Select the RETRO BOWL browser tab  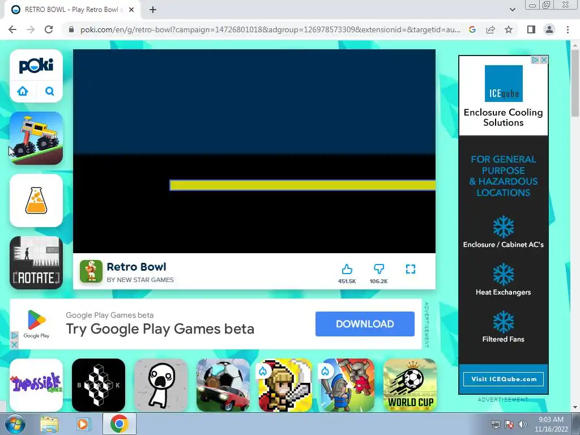[72, 10]
